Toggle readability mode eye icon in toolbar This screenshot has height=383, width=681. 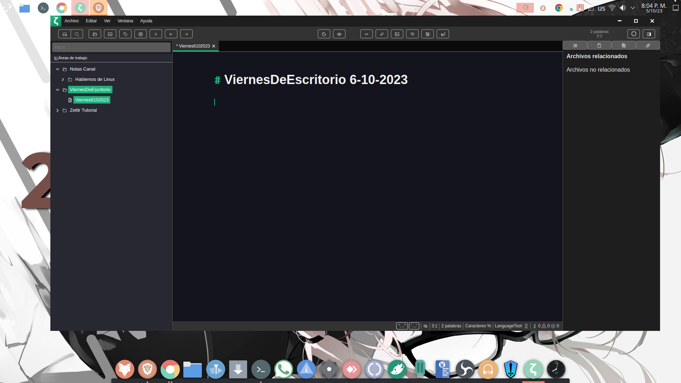(x=339, y=34)
